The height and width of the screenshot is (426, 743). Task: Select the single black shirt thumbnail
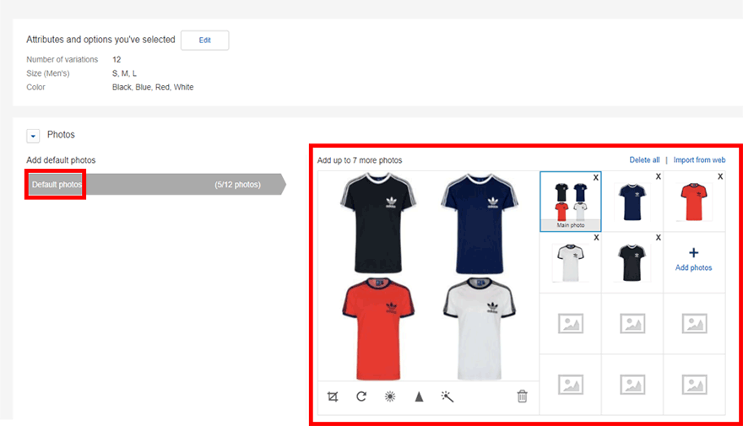point(632,262)
